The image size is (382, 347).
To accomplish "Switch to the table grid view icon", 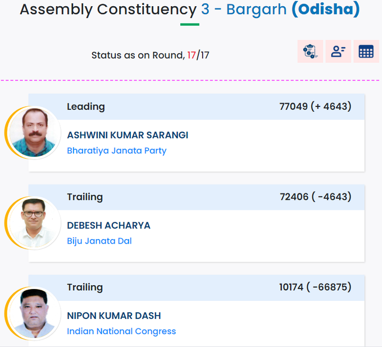I will coord(366,51).
